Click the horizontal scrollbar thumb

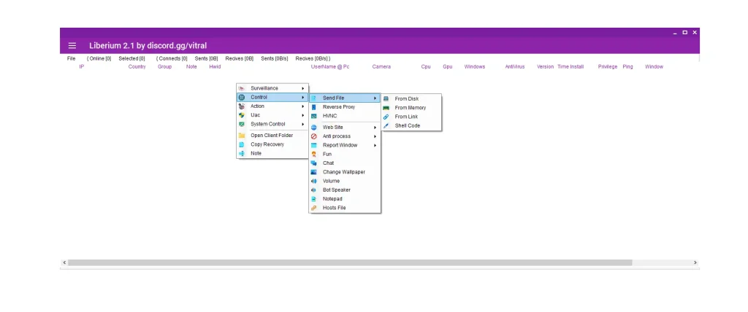click(x=350, y=262)
